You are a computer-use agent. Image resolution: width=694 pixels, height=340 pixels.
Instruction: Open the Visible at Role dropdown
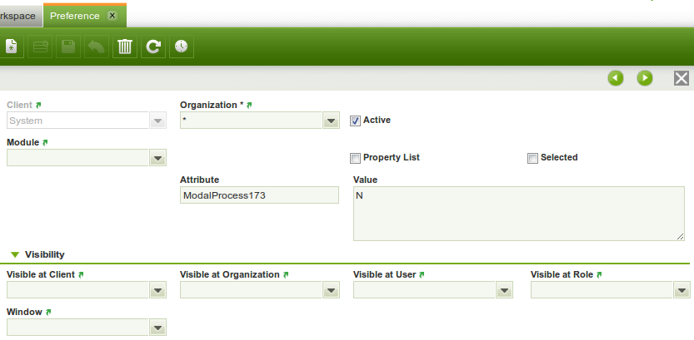click(x=682, y=290)
